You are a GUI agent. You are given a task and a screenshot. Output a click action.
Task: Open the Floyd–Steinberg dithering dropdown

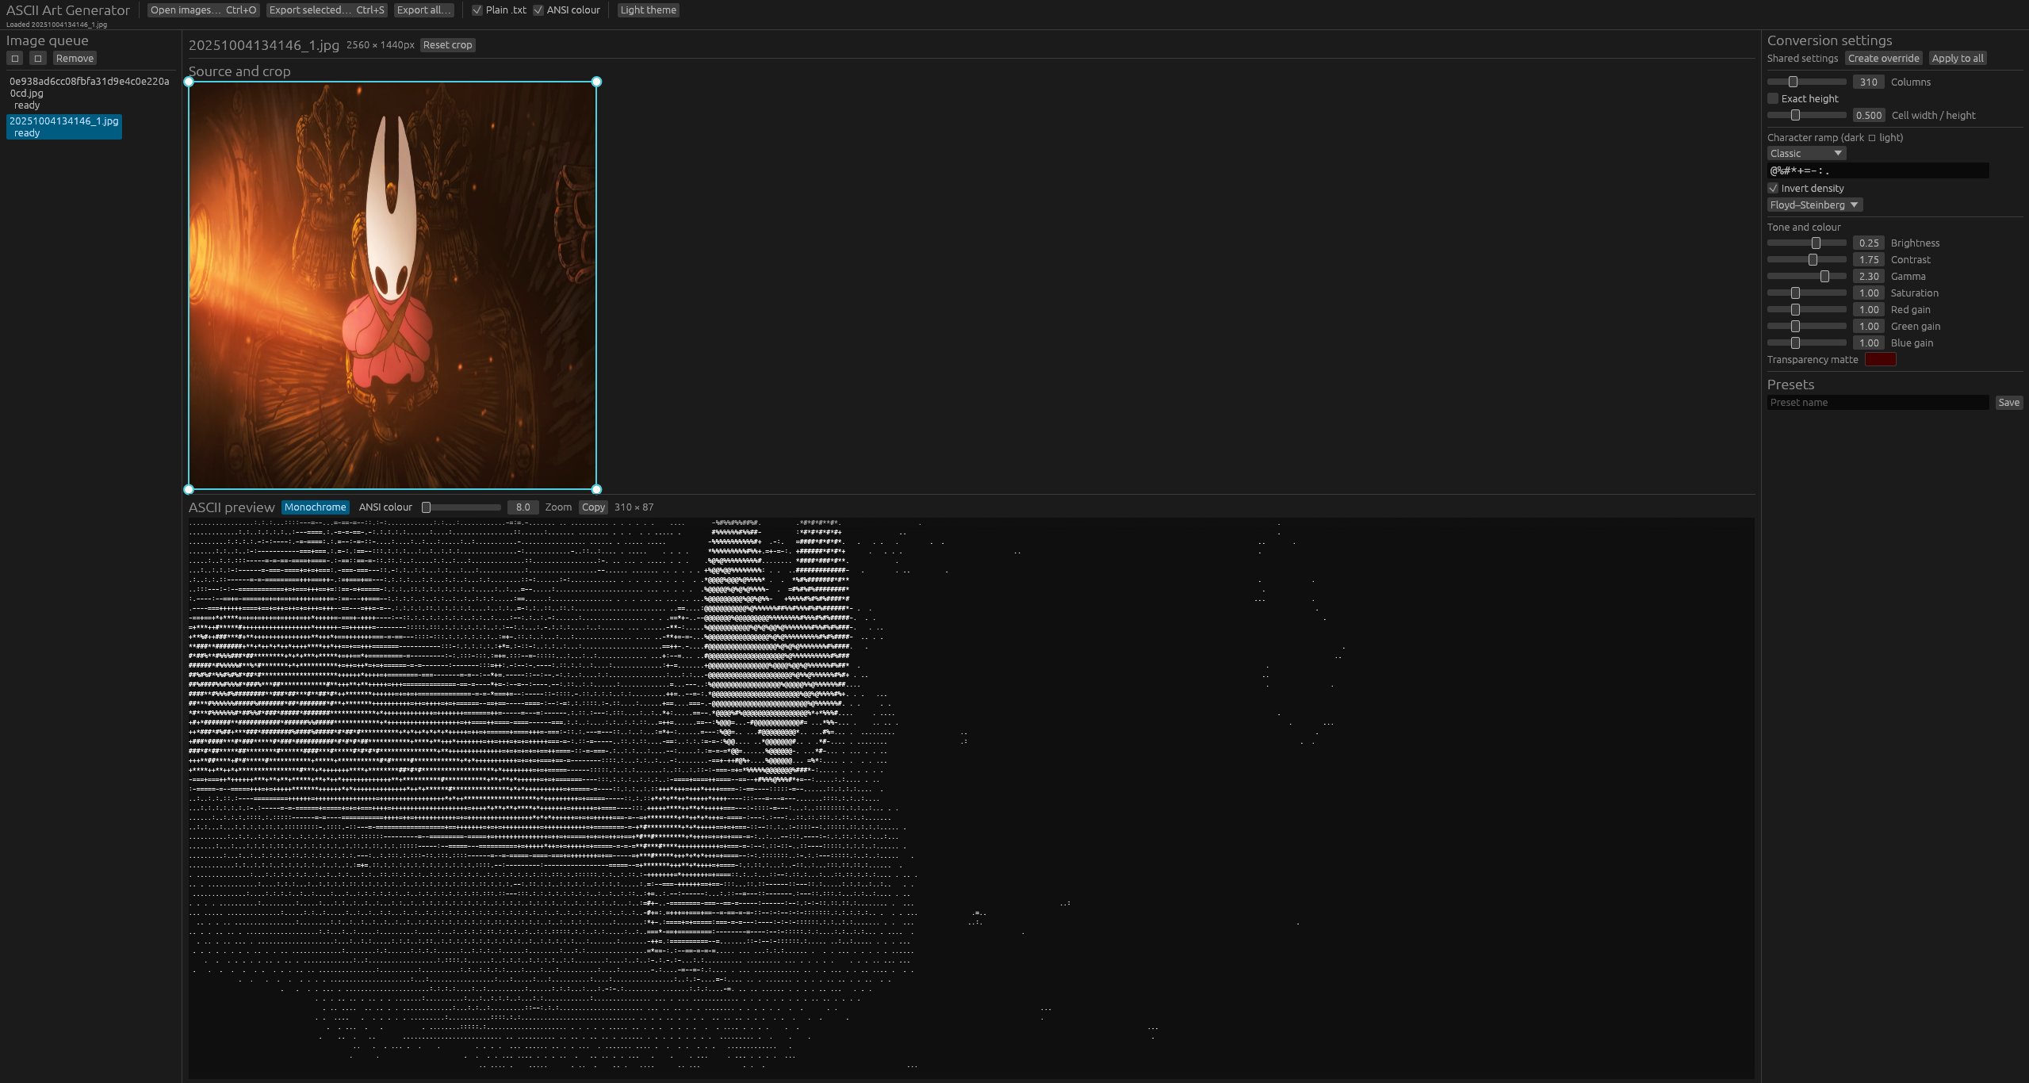(x=1814, y=205)
